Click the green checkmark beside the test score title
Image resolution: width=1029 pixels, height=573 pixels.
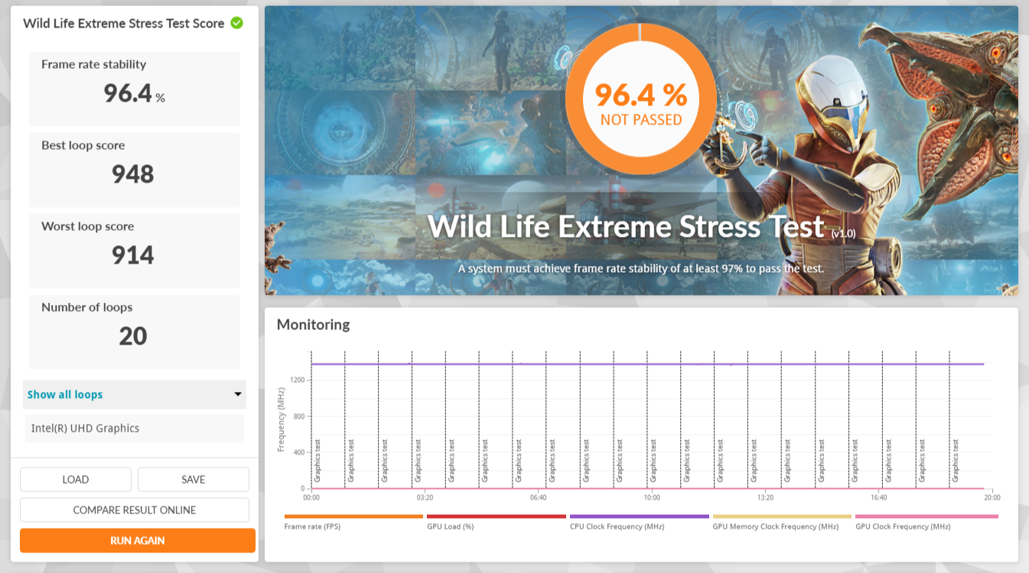[237, 23]
